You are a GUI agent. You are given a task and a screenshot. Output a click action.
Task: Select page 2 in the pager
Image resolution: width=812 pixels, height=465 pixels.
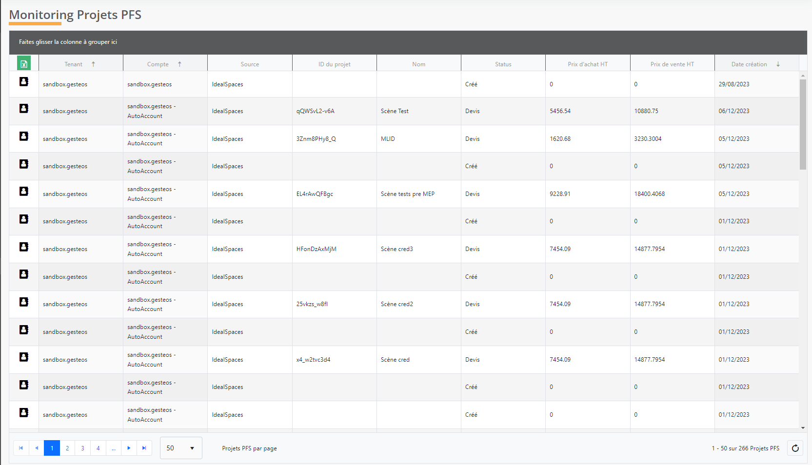coord(67,448)
